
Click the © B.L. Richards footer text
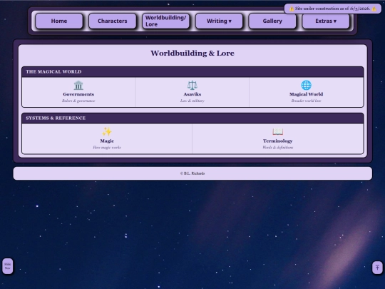pos(192,173)
